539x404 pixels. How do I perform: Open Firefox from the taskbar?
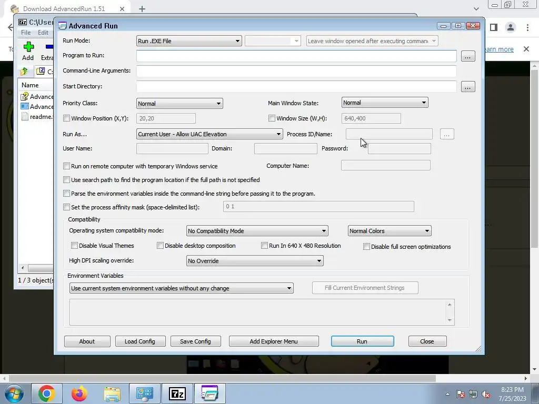79,393
